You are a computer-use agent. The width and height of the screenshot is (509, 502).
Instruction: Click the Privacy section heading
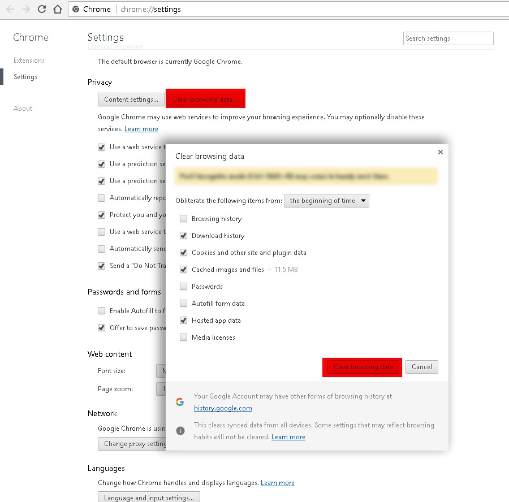click(100, 82)
